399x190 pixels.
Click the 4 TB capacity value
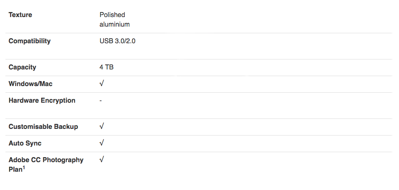tap(106, 67)
